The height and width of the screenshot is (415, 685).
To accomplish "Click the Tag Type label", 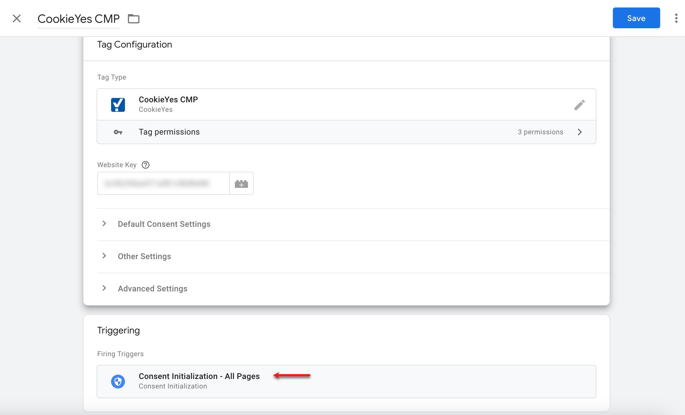I will (x=112, y=77).
